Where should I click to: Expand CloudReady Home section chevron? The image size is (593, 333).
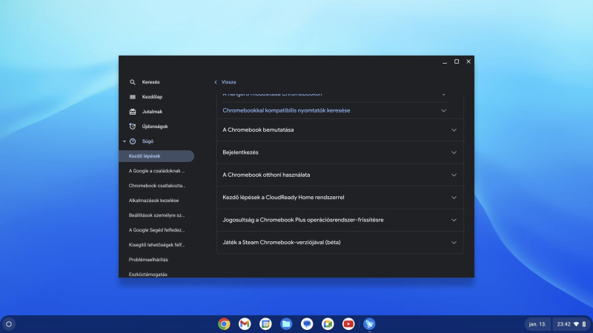click(454, 198)
